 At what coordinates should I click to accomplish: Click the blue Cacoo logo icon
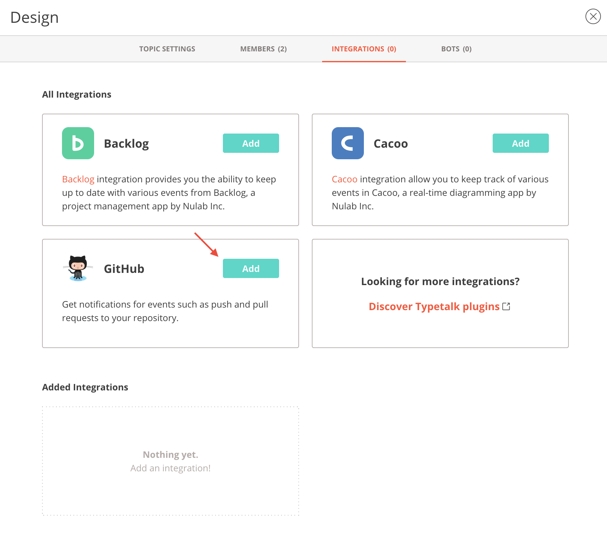pos(348,143)
